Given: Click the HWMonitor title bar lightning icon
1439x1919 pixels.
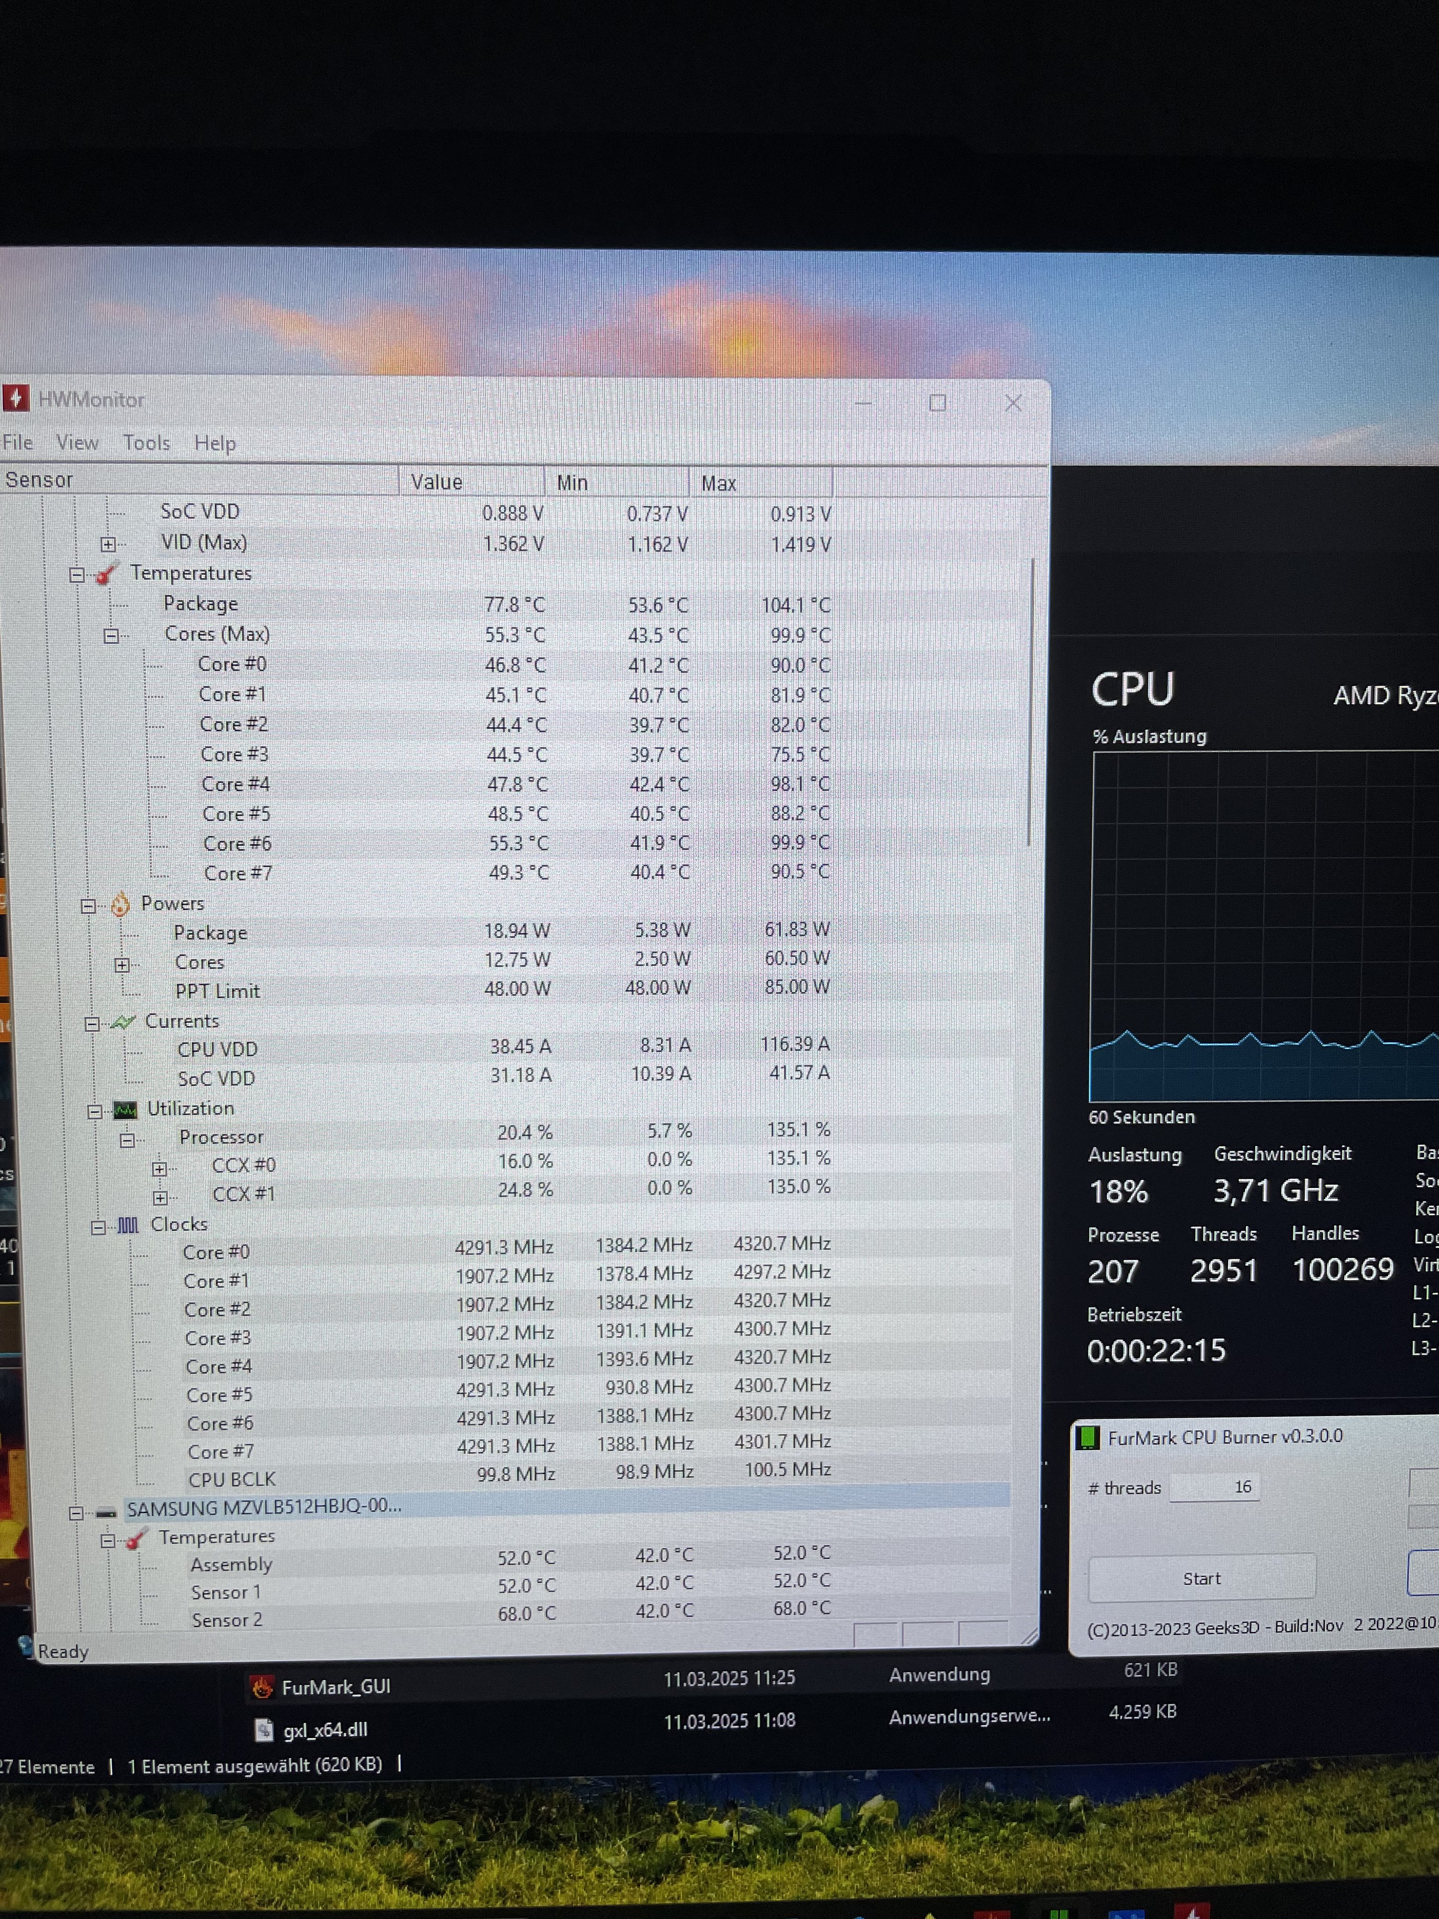Looking at the screenshot, I should click(16, 398).
